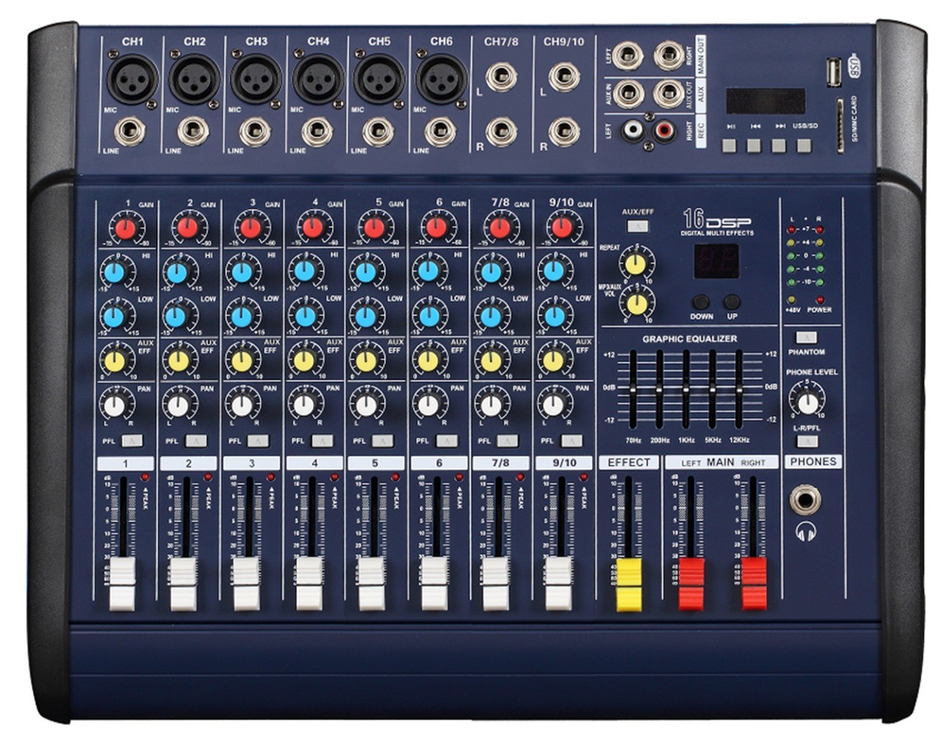941x747 pixels.
Task: Click the 1KHz graphic equalizer slider
Action: [x=686, y=388]
